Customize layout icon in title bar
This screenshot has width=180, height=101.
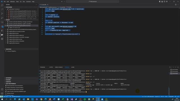point(167,1)
